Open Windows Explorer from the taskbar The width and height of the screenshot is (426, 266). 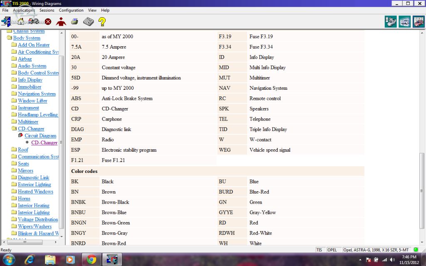coord(50,260)
